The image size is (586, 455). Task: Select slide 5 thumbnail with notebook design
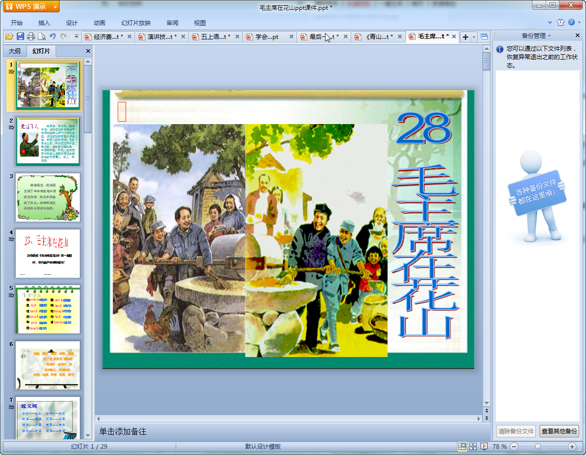click(x=48, y=309)
